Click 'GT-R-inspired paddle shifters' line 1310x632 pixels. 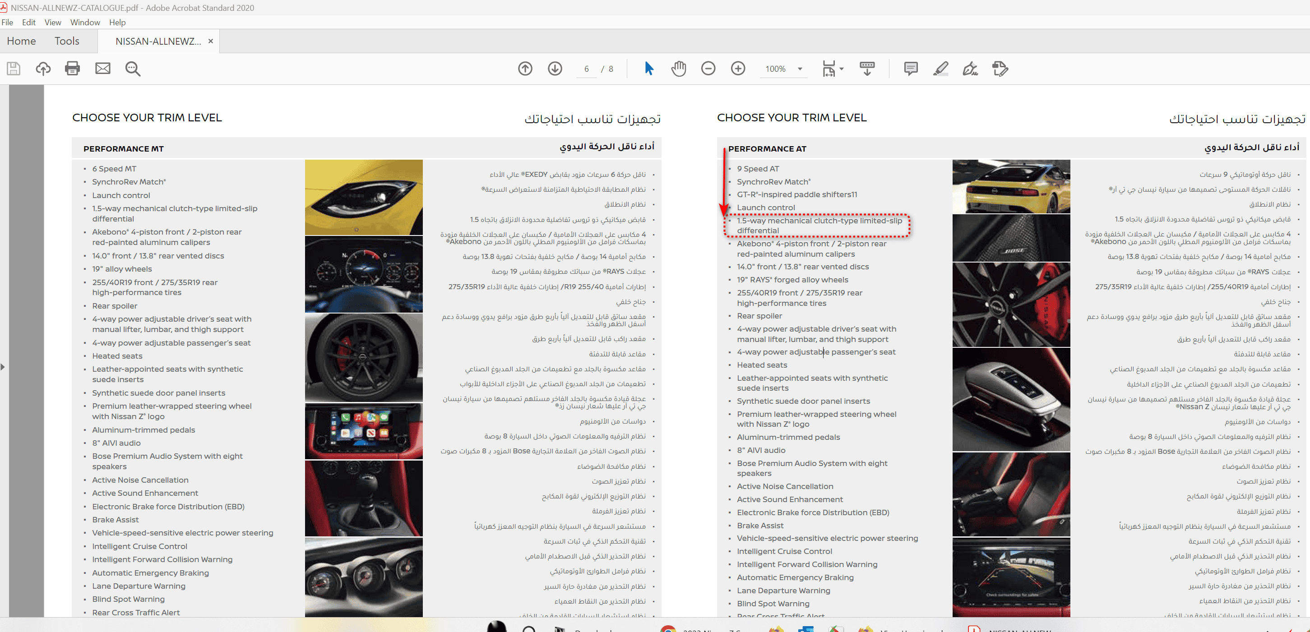point(797,194)
